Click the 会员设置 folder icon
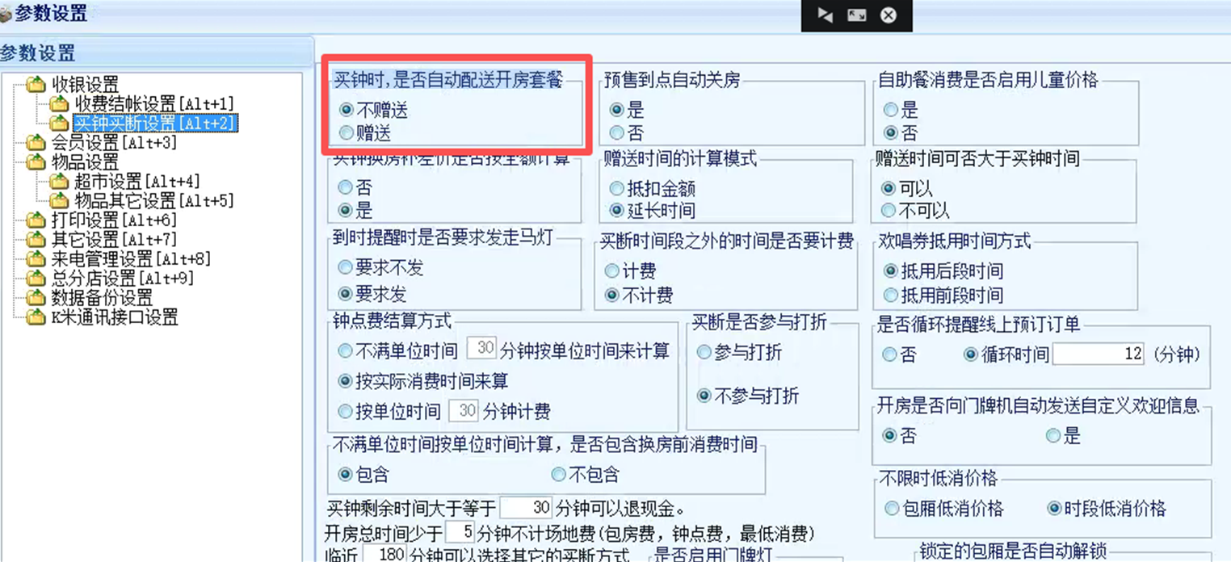Image resolution: width=1231 pixels, height=562 pixels. 36,142
